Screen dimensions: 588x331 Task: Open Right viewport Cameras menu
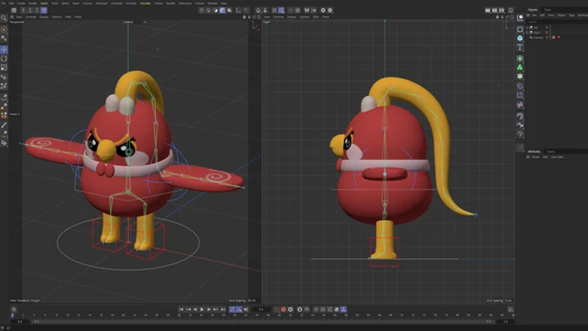(278, 17)
